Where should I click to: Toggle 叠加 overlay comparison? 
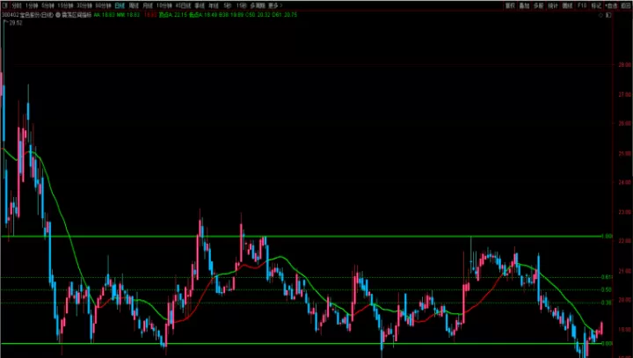pyautogui.click(x=524, y=5)
